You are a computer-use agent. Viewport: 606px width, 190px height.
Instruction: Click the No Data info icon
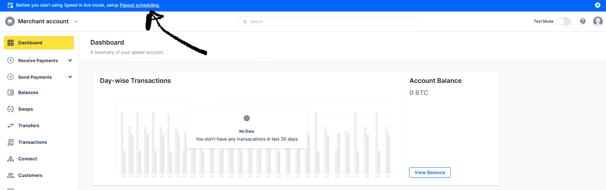(x=246, y=118)
